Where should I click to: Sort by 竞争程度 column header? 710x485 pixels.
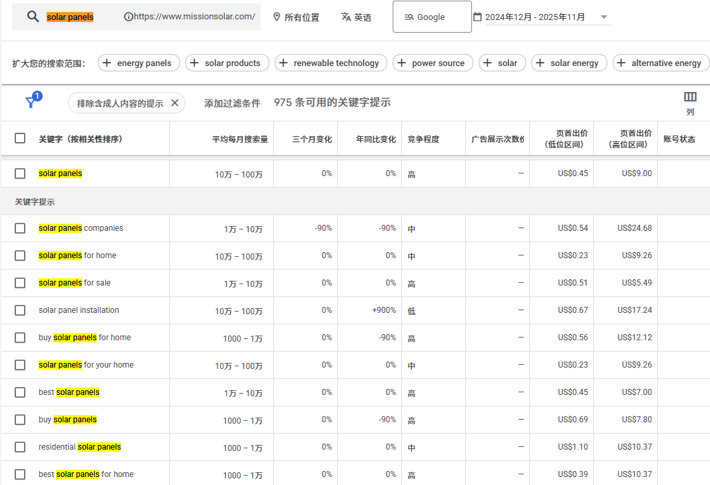pyautogui.click(x=423, y=139)
